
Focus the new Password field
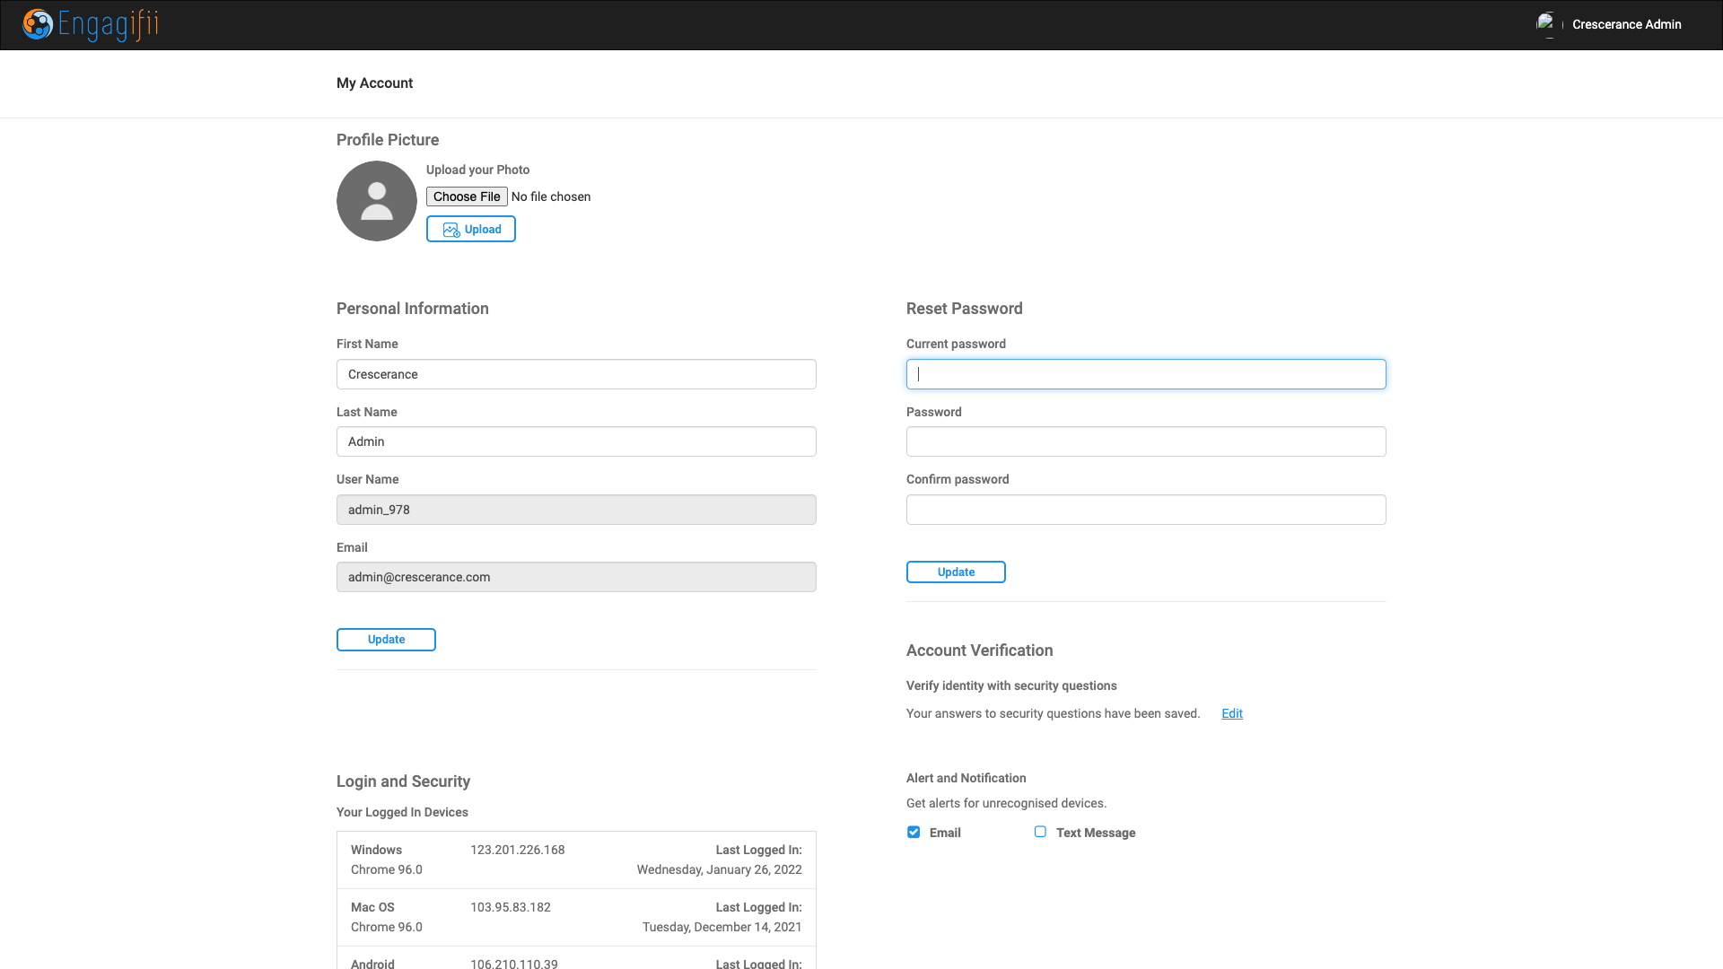[1146, 441]
